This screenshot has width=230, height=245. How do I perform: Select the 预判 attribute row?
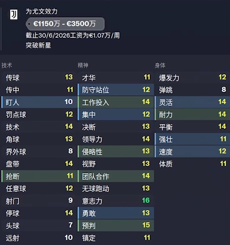coord(115,225)
